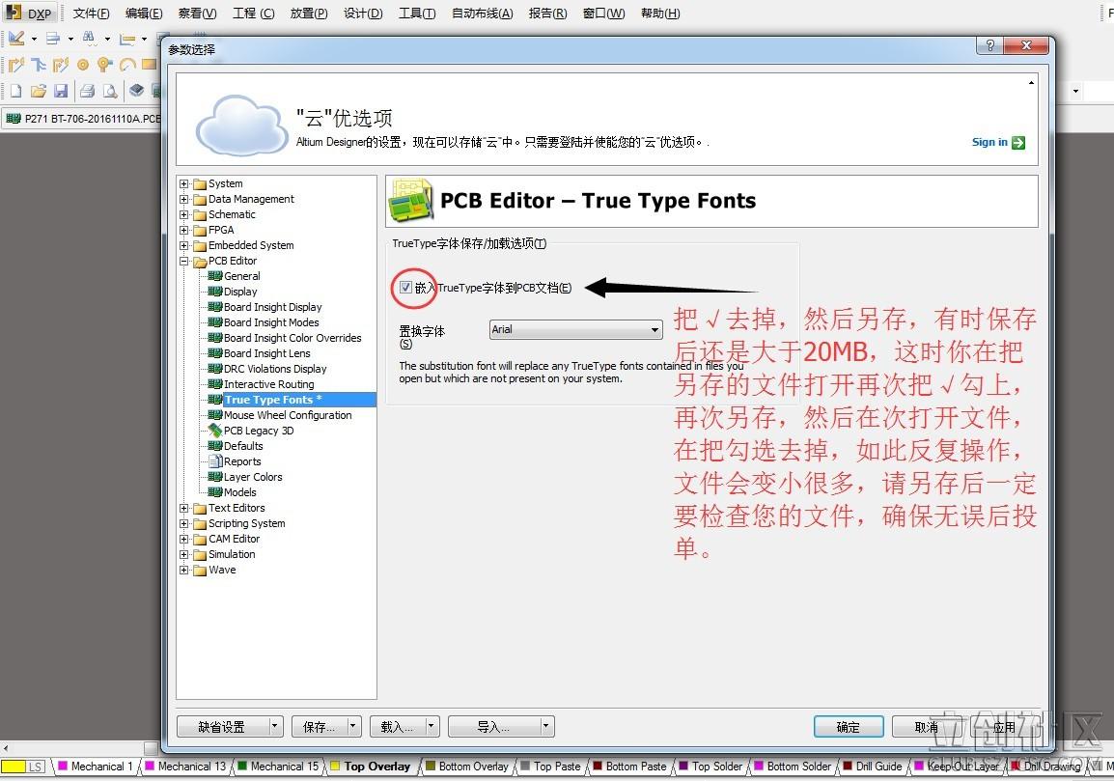Viewport: 1114px width, 781px height.
Task: Open the 缺省设置 defaults dropdown button
Action: (x=275, y=727)
